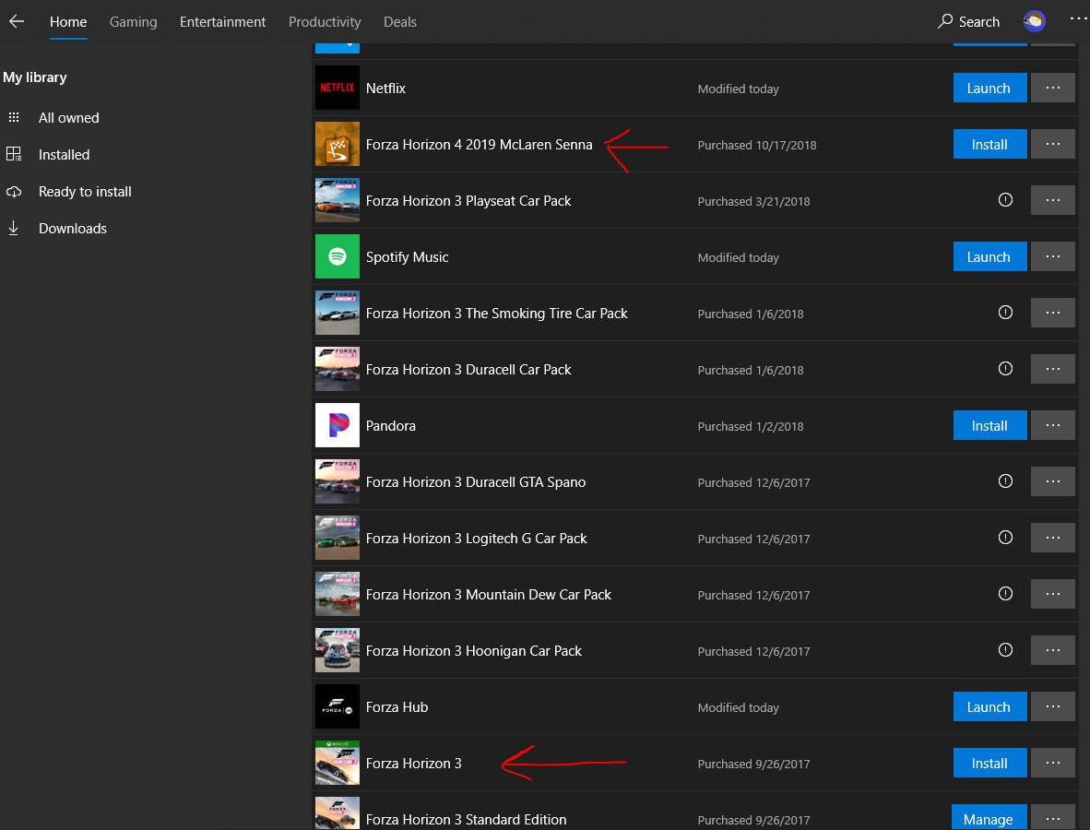Show Ready to install items
1090x830 pixels.
85,191
